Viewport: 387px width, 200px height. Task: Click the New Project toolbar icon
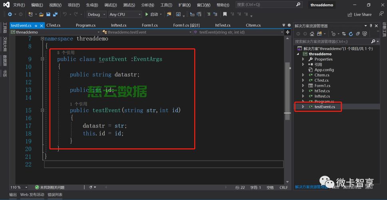tap(30, 14)
